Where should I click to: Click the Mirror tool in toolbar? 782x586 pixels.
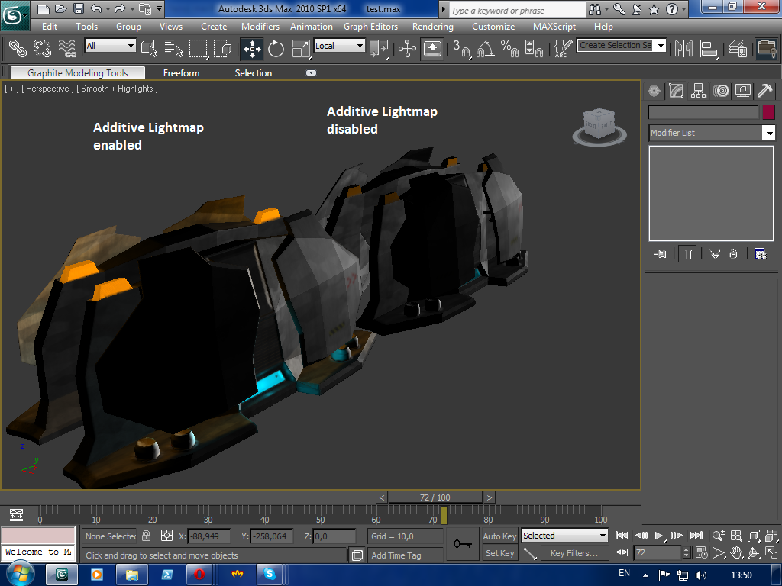tap(683, 49)
